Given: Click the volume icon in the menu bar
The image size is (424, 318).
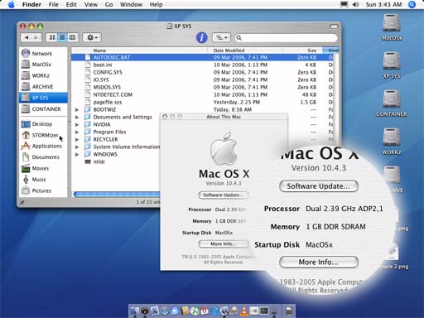Looking at the screenshot, I should 355,4.
